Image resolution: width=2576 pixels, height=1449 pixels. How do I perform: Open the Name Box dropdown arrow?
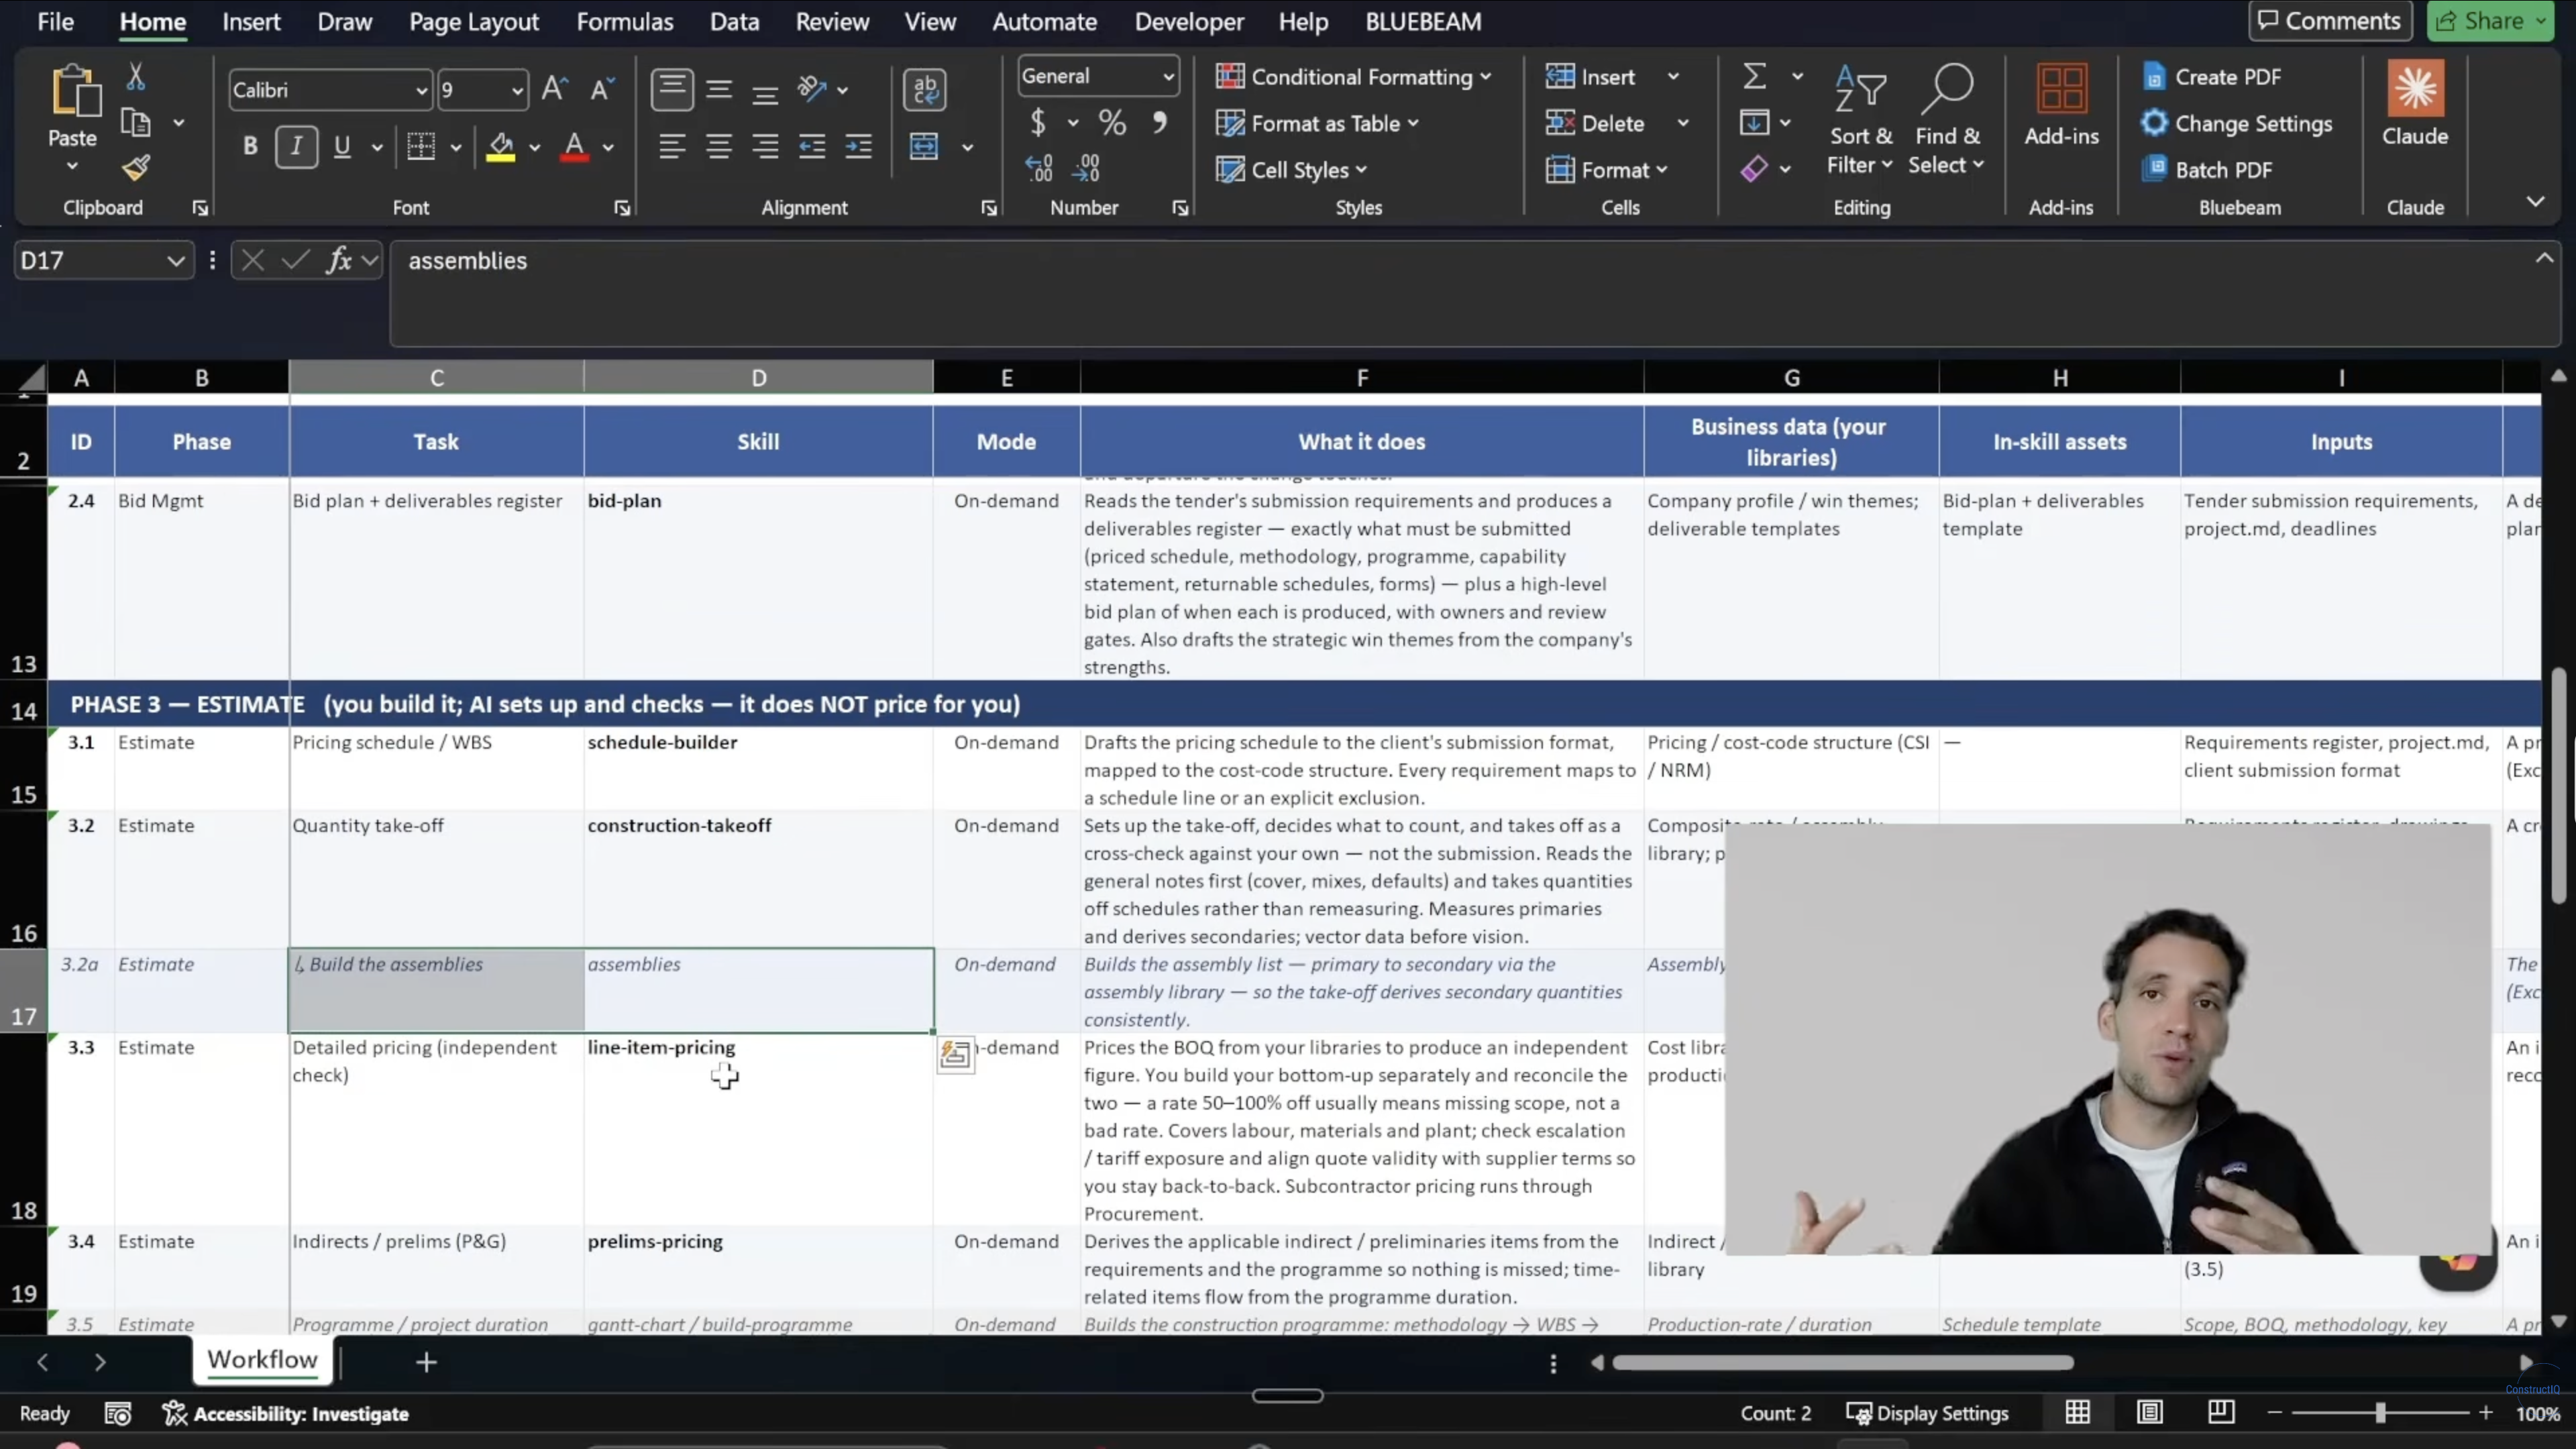click(176, 261)
